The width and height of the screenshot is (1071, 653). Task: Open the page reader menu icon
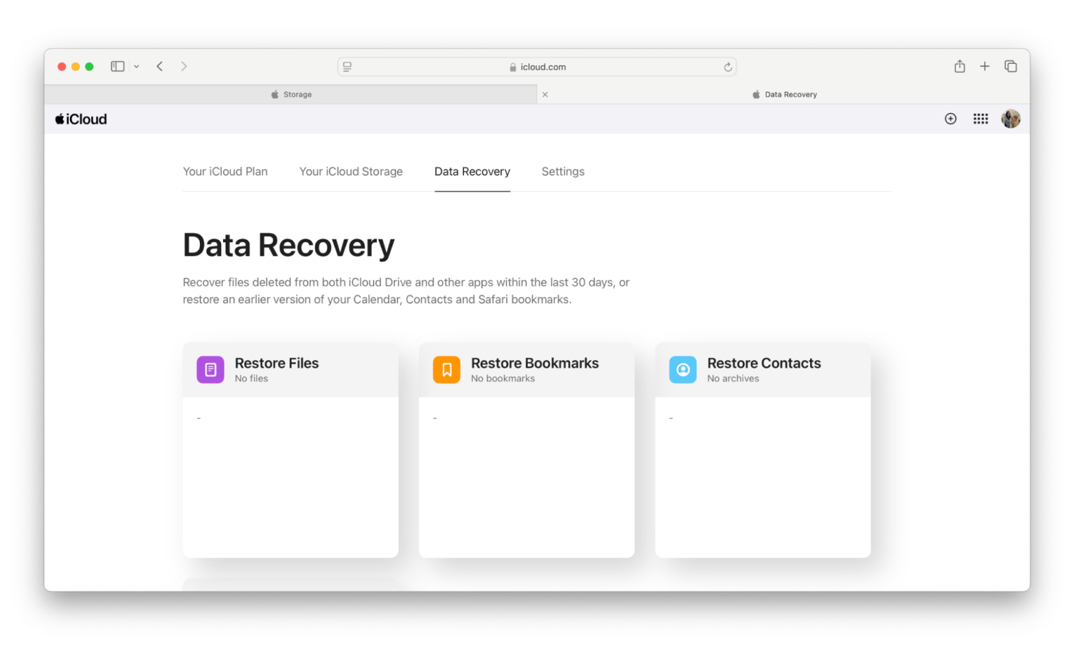tap(347, 67)
